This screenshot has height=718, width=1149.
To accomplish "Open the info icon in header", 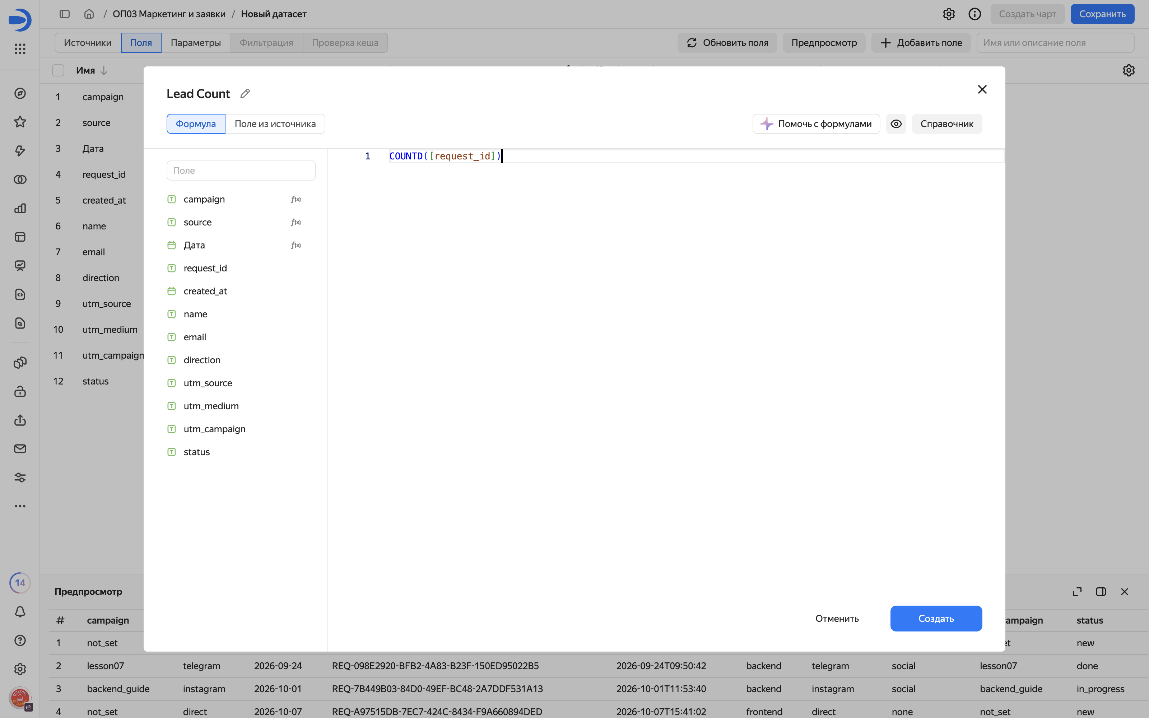I will pos(974,14).
